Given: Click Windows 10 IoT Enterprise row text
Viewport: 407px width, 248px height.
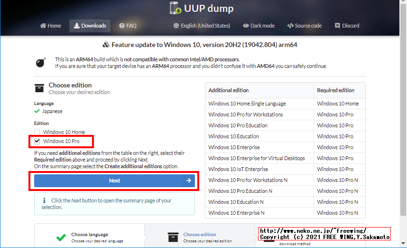Looking at the screenshot, I should [x=238, y=169].
